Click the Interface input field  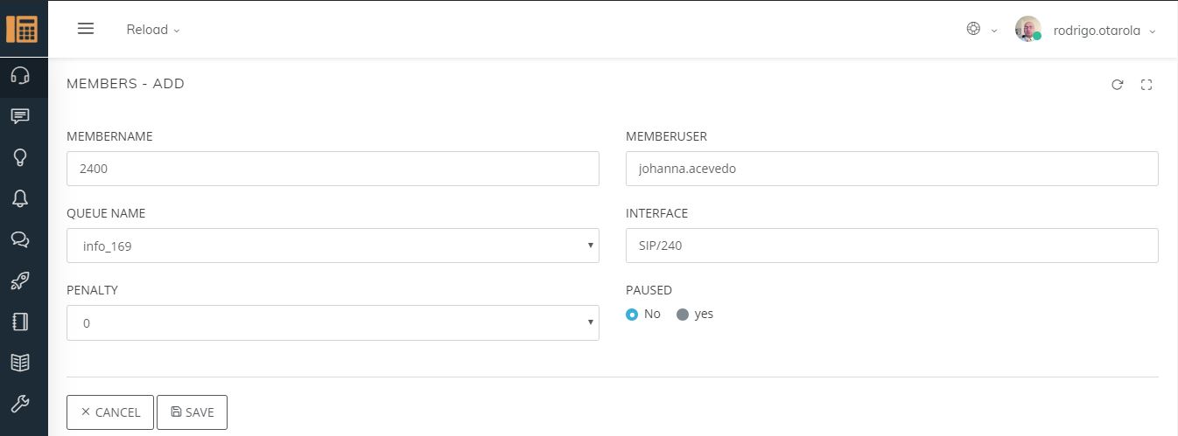tap(892, 246)
